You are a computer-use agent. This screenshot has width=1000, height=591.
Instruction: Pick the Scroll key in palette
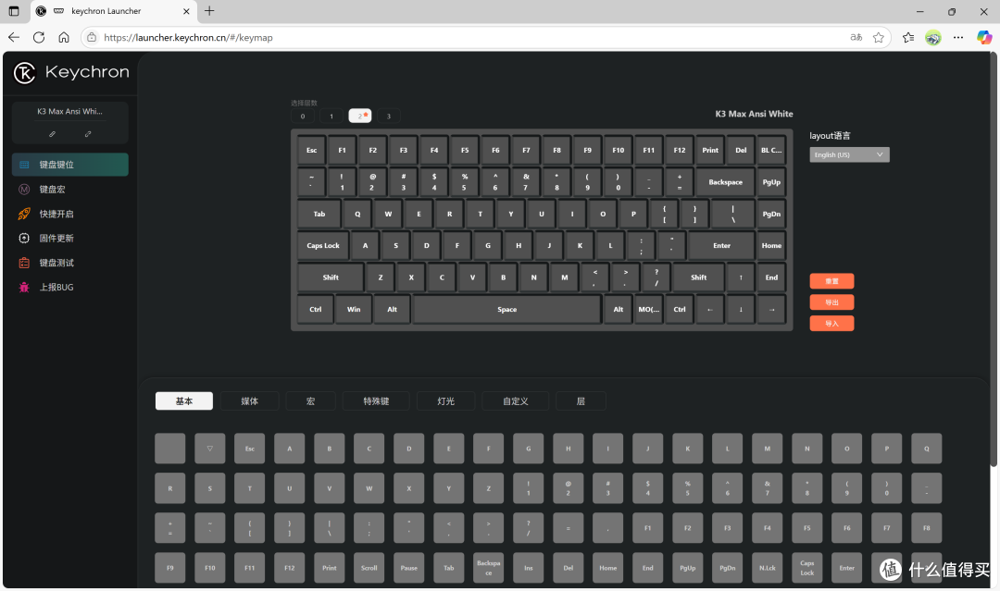[369, 568]
